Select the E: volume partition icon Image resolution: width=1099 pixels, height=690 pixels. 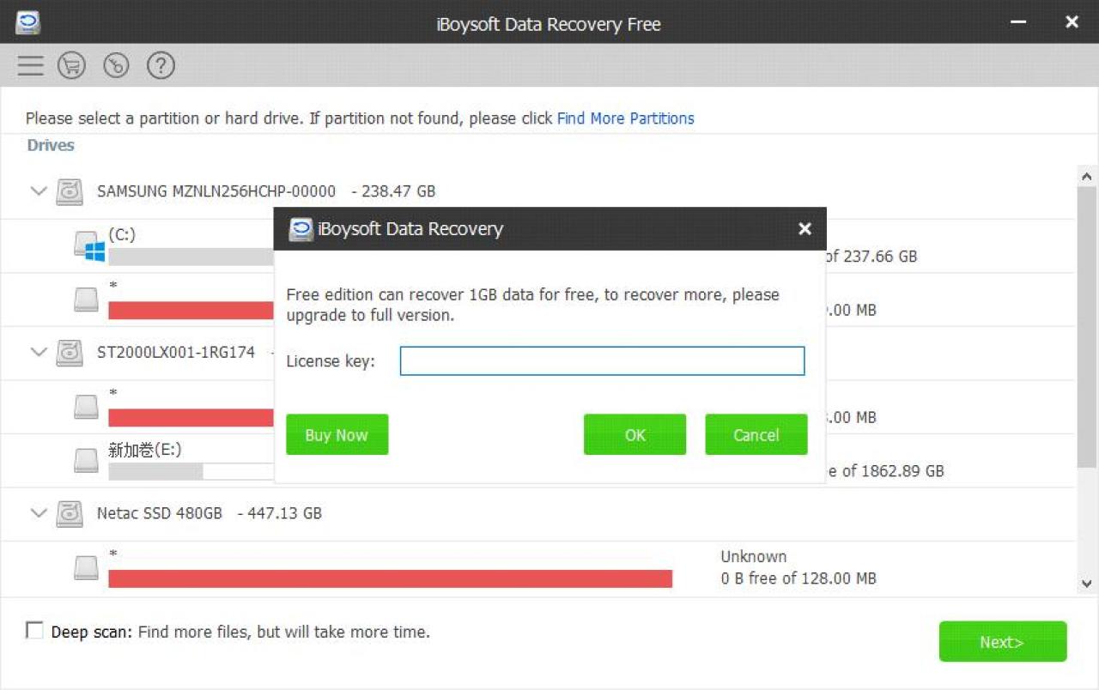tap(86, 461)
